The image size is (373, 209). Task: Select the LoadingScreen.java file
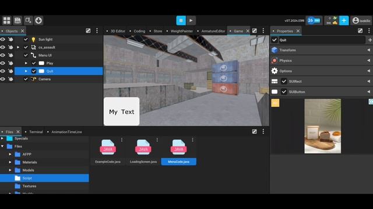coord(143,152)
